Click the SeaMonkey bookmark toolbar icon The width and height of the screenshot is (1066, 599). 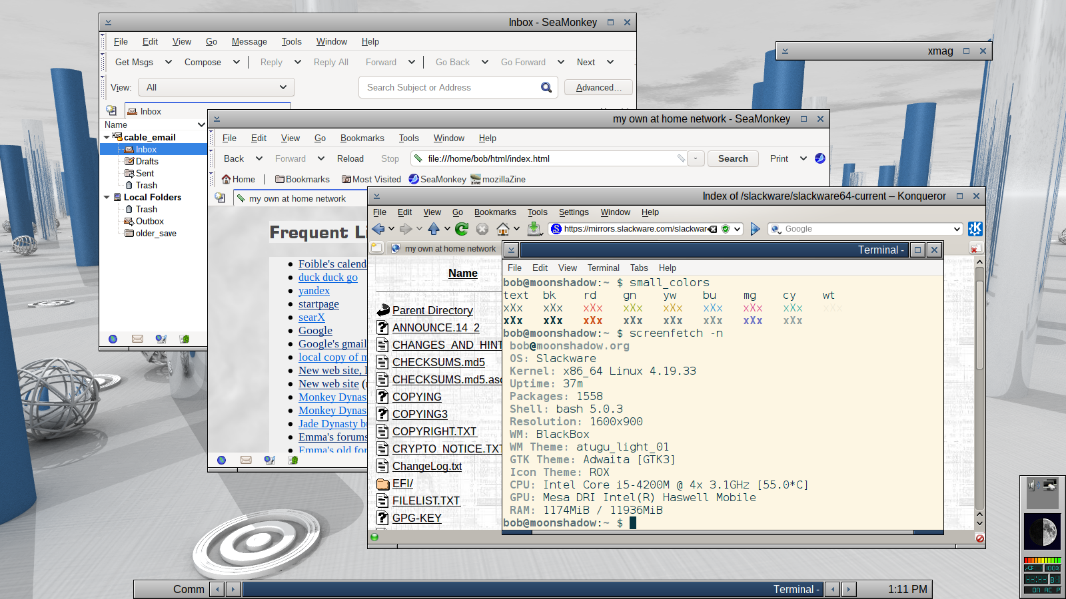(414, 179)
